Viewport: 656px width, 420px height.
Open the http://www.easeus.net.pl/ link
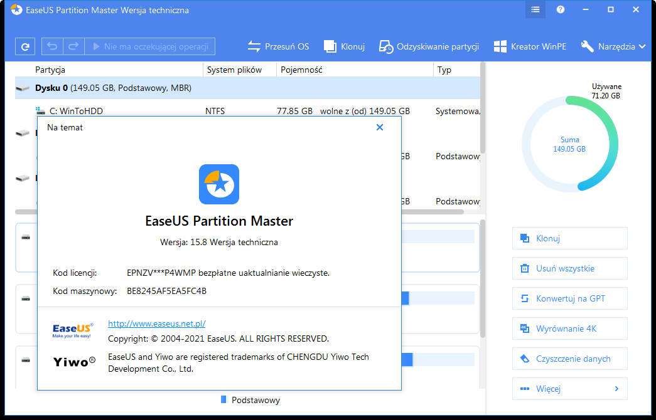coord(156,323)
